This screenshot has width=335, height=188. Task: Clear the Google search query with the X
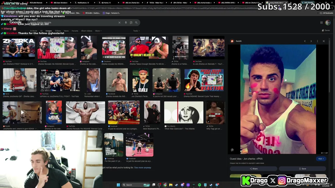119,23
